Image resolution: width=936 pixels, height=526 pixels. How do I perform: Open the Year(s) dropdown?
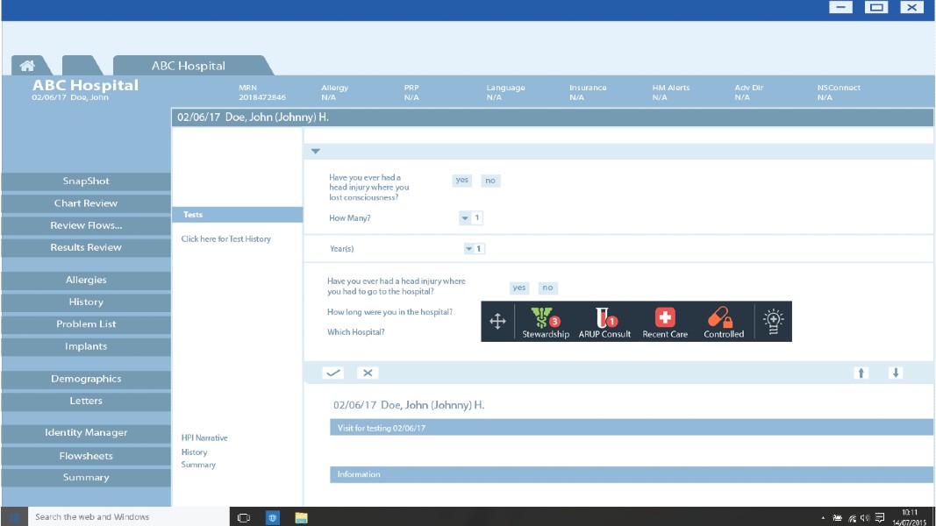tap(467, 249)
